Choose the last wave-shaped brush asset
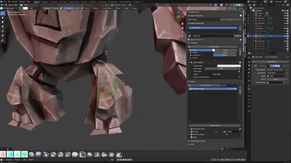 (119, 154)
